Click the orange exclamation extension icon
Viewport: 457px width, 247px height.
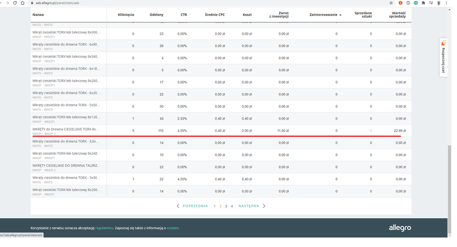[401, 3]
